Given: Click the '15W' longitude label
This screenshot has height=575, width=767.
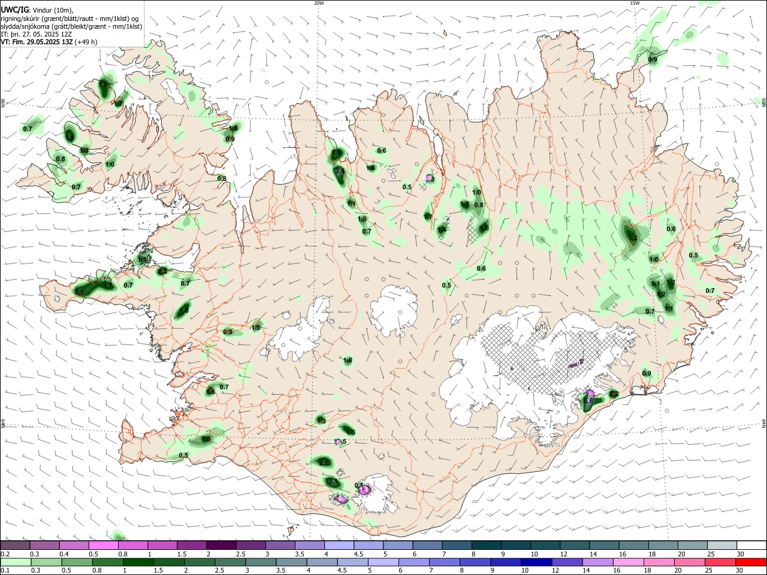Looking at the screenshot, I should tap(635, 3).
